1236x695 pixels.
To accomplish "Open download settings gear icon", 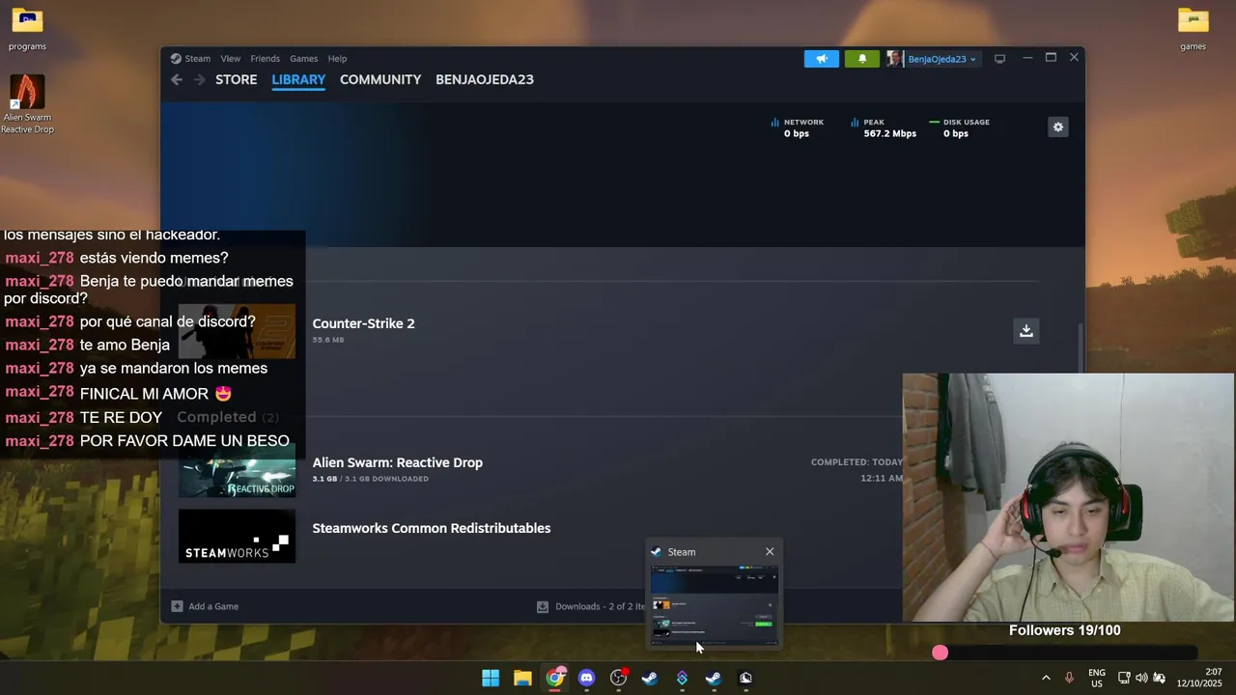I will 1058,126.
